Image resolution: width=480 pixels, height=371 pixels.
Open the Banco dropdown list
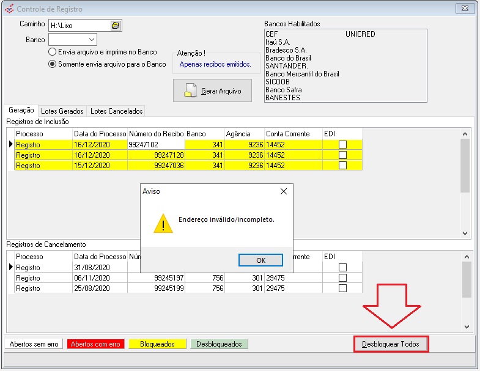pyautogui.click(x=91, y=40)
